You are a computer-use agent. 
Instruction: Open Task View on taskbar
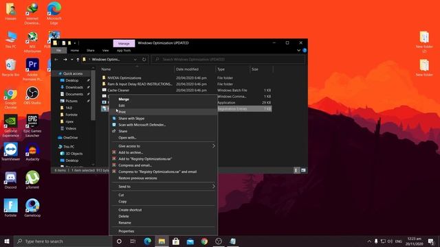pos(133,241)
